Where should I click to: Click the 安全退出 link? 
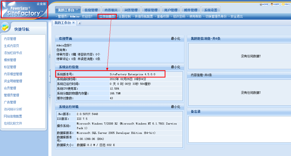coord(237,17)
